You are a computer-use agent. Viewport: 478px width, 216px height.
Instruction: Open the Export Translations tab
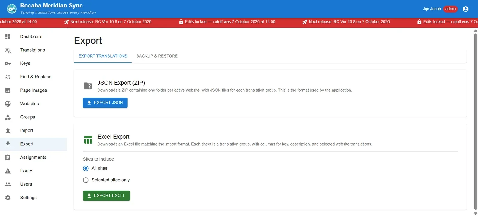[x=103, y=56]
